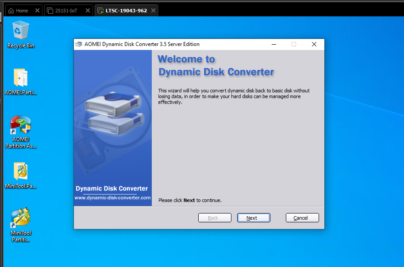Screen dimensions: 404x267
Task: Close the AOMEI Dynamic Disk Converter window
Action: [x=314, y=44]
